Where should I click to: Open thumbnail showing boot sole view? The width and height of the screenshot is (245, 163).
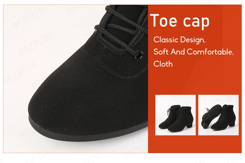click(x=218, y=115)
